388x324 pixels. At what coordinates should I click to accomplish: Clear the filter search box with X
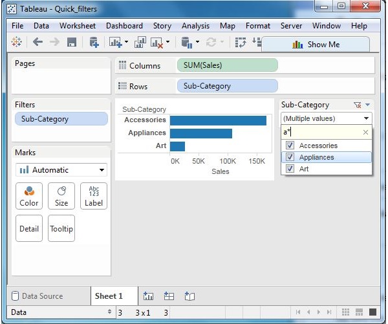coord(365,132)
